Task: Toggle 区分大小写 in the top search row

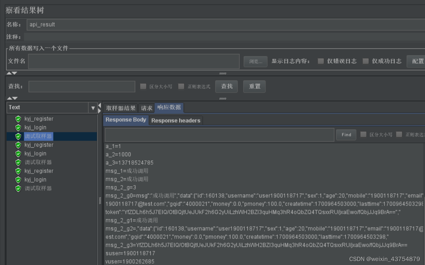Action: click(x=143, y=87)
